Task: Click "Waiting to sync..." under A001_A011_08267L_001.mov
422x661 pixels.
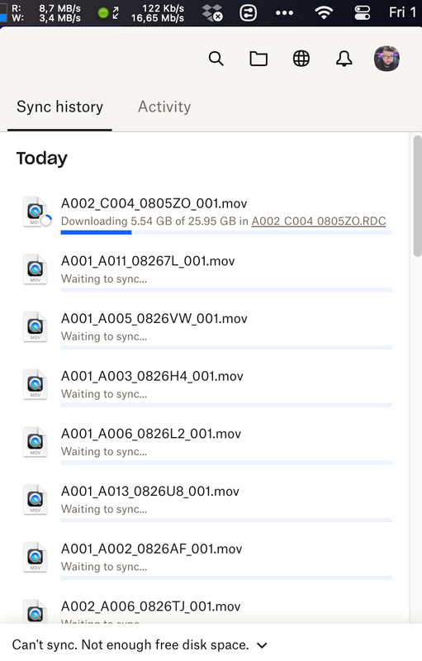Action: click(x=104, y=279)
